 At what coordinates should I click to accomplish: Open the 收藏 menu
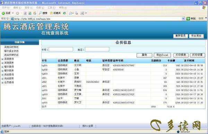[40, 8]
